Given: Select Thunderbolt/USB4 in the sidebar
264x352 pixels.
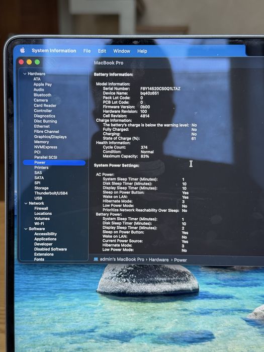Looking at the screenshot, I should tap(51, 193).
